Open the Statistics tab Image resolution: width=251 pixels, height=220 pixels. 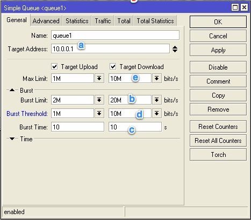point(77,21)
